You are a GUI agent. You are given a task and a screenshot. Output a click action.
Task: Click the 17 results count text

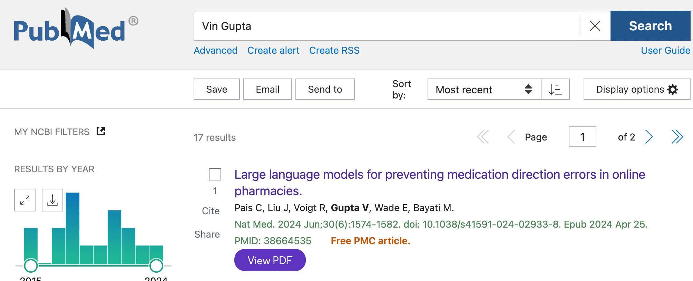point(215,137)
